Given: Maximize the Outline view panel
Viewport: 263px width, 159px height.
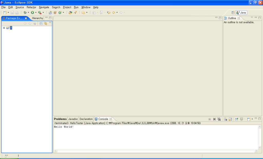Looking at the screenshot, I should coord(259,18).
